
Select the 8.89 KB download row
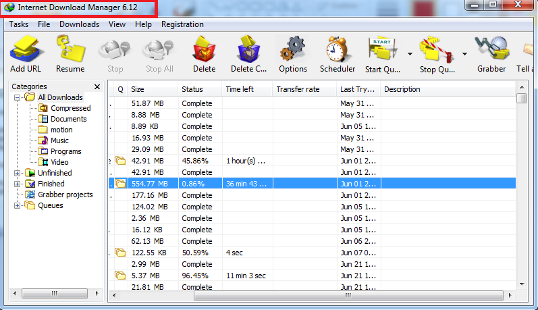[313, 126]
